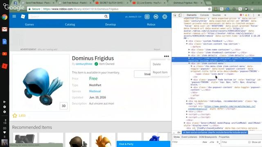Image resolution: width=262 pixels, height=147 pixels.
Task: Open Google Docs from the shelf
Action: click(5, 42)
